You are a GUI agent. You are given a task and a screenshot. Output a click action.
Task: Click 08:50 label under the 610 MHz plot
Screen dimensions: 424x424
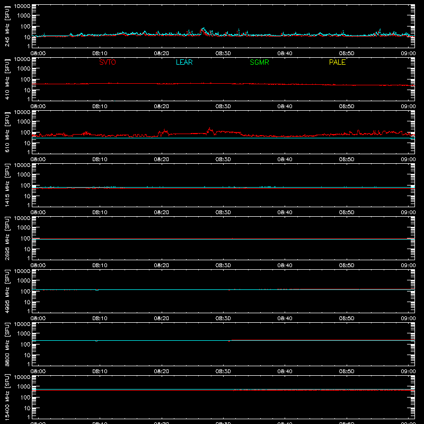coord(347,160)
